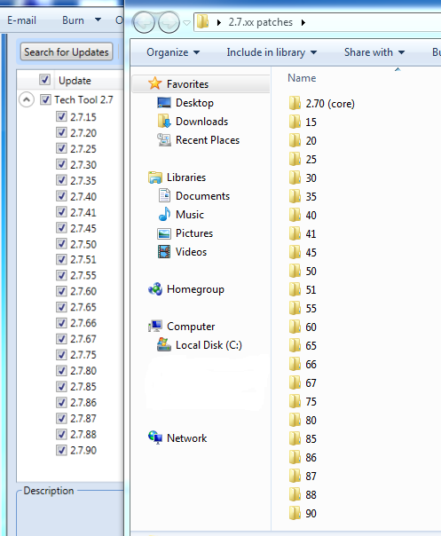The image size is (441, 536).
Task: Click the Update column header
Action: (75, 81)
